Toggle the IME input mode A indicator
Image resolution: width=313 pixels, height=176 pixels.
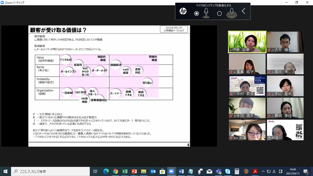[274, 171]
